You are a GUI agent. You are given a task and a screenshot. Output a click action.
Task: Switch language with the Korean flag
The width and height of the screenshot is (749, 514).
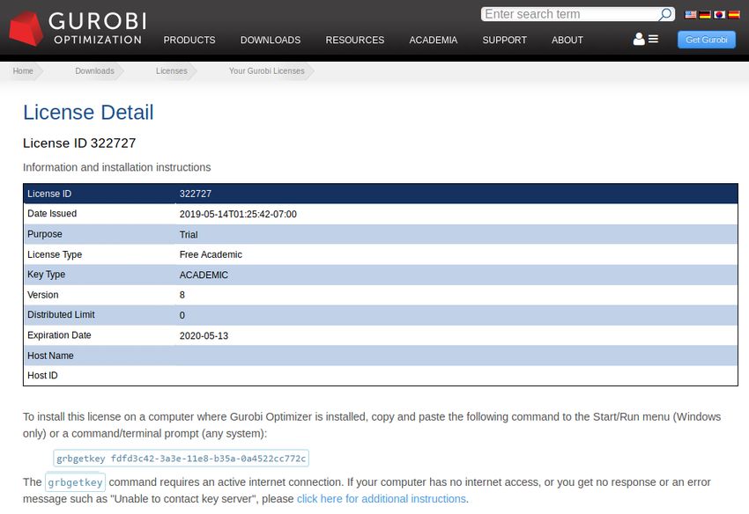click(x=719, y=14)
